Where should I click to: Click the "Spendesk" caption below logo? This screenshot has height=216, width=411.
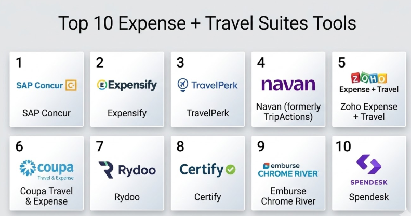pyautogui.click(x=369, y=197)
